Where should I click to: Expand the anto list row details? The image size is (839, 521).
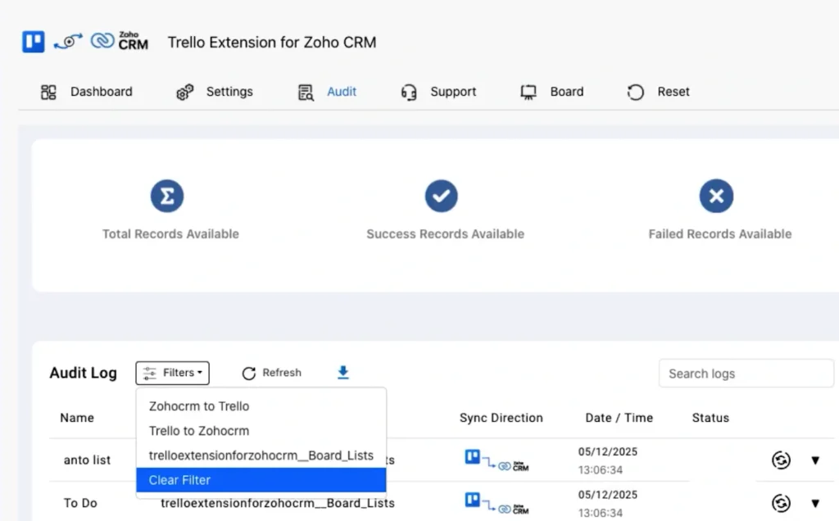pyautogui.click(x=815, y=460)
